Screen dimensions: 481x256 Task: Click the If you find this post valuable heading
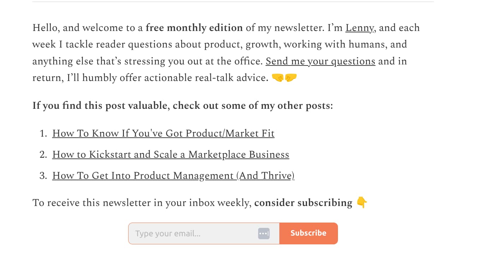point(182,105)
